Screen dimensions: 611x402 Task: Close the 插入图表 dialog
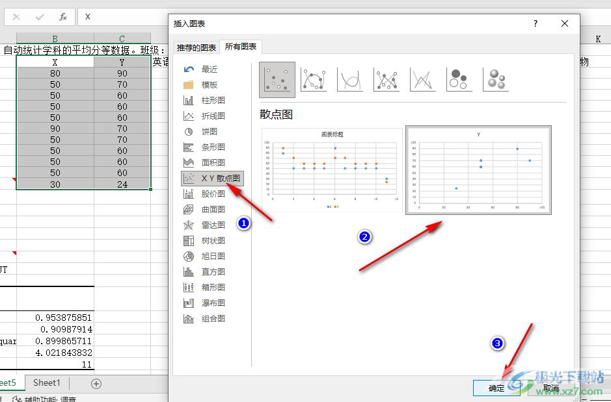(565, 24)
